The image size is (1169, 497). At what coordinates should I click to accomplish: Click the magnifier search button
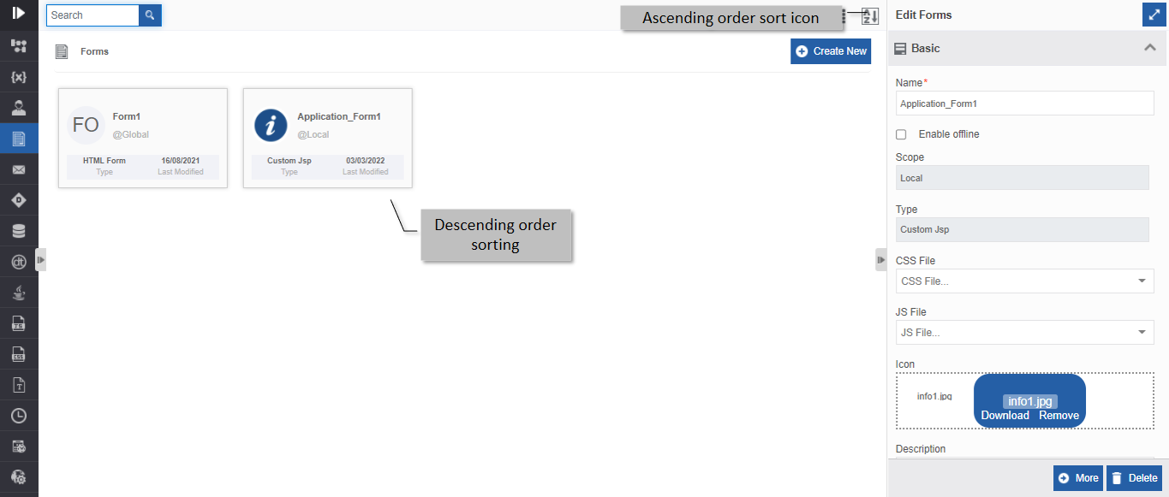(150, 15)
